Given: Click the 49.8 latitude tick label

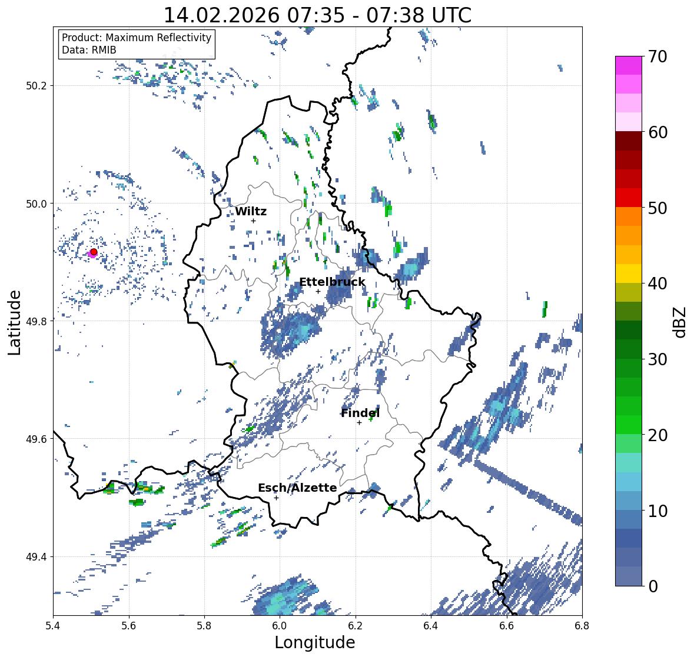Looking at the screenshot, I should click(x=36, y=321).
